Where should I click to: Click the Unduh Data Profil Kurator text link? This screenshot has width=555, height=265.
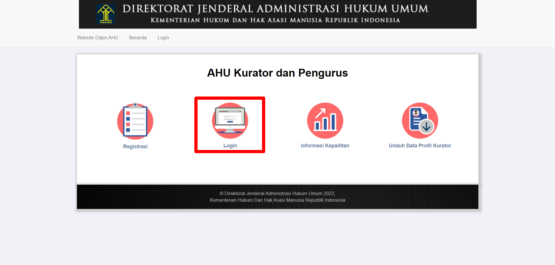pos(420,146)
